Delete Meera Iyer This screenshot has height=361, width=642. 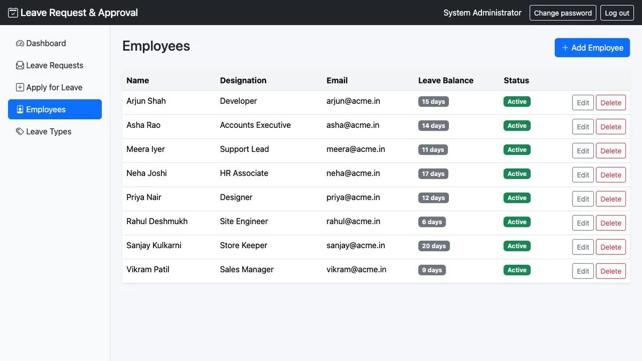coord(611,151)
